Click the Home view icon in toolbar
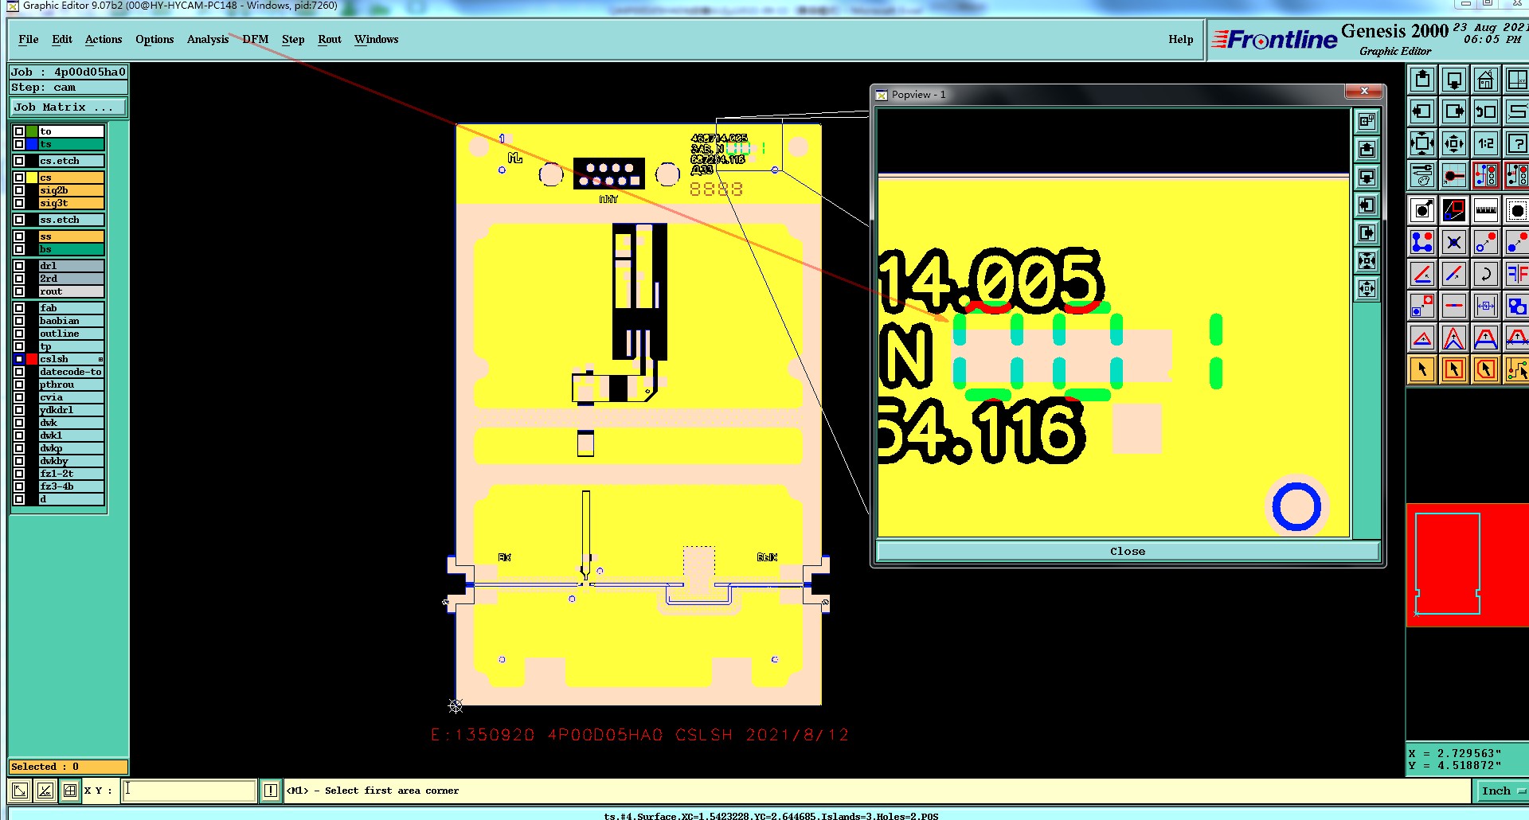Image resolution: width=1529 pixels, height=820 pixels. point(1486,80)
